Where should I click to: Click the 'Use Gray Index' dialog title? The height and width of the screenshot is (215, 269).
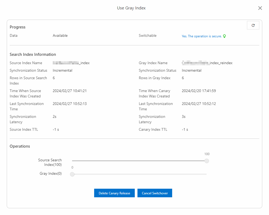pyautogui.click(x=131, y=8)
